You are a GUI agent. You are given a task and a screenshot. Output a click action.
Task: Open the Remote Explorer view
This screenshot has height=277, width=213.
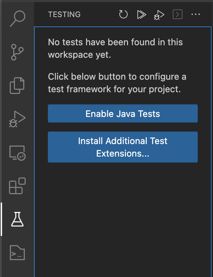(x=17, y=152)
